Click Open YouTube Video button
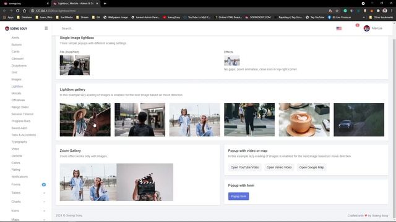 (x=245, y=167)
